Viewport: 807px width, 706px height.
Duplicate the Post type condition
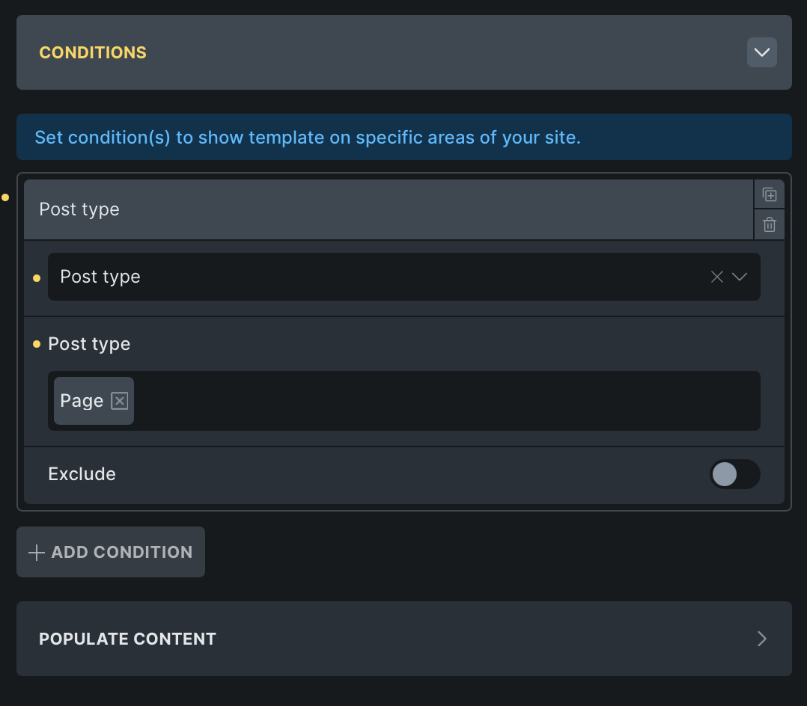click(769, 195)
